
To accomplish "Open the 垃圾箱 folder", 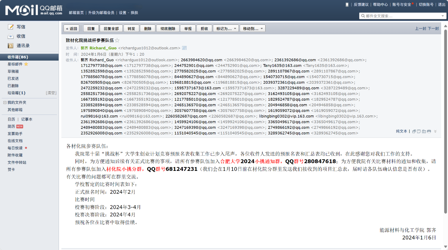I will [16, 93].
